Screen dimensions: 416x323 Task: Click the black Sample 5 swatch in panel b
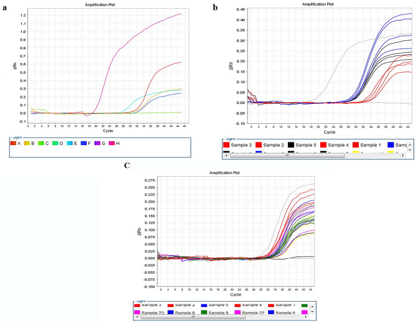291,145
